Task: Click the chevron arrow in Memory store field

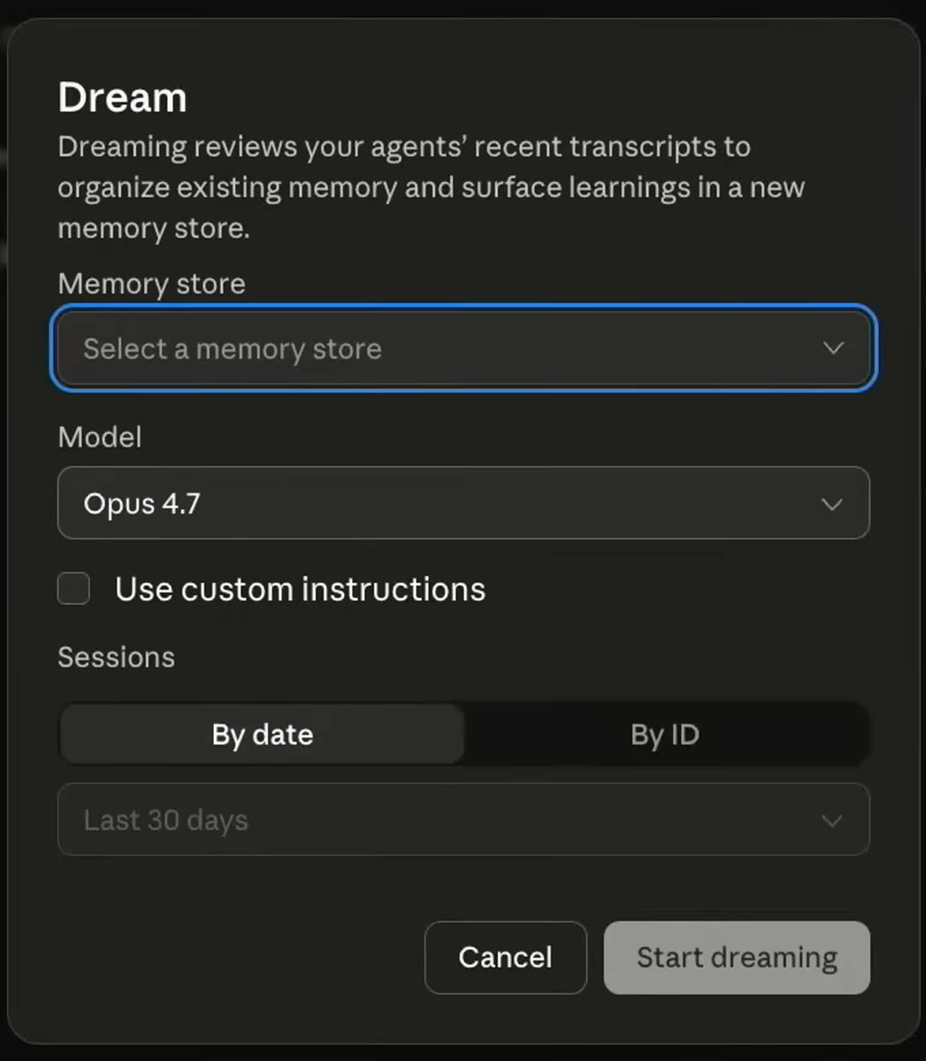Action: (832, 348)
